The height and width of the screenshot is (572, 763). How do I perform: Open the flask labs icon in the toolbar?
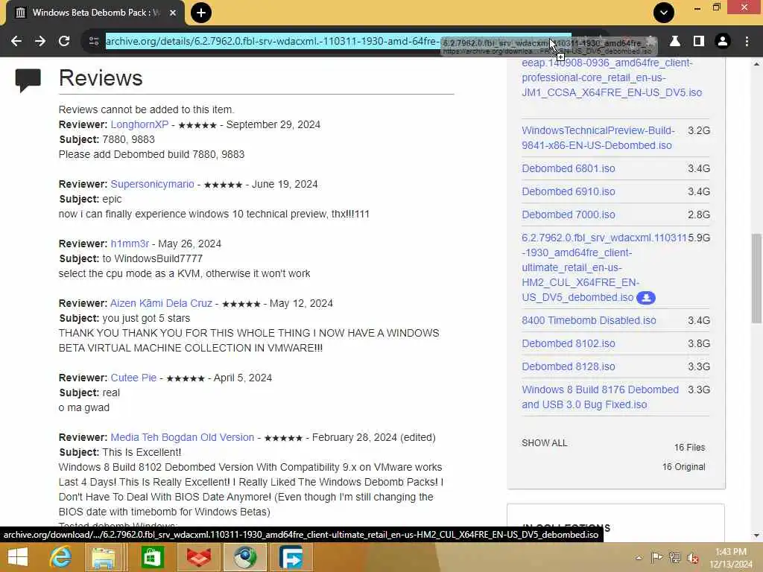(675, 42)
